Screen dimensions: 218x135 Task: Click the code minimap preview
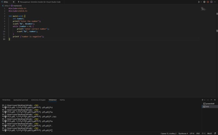pos(203,9)
